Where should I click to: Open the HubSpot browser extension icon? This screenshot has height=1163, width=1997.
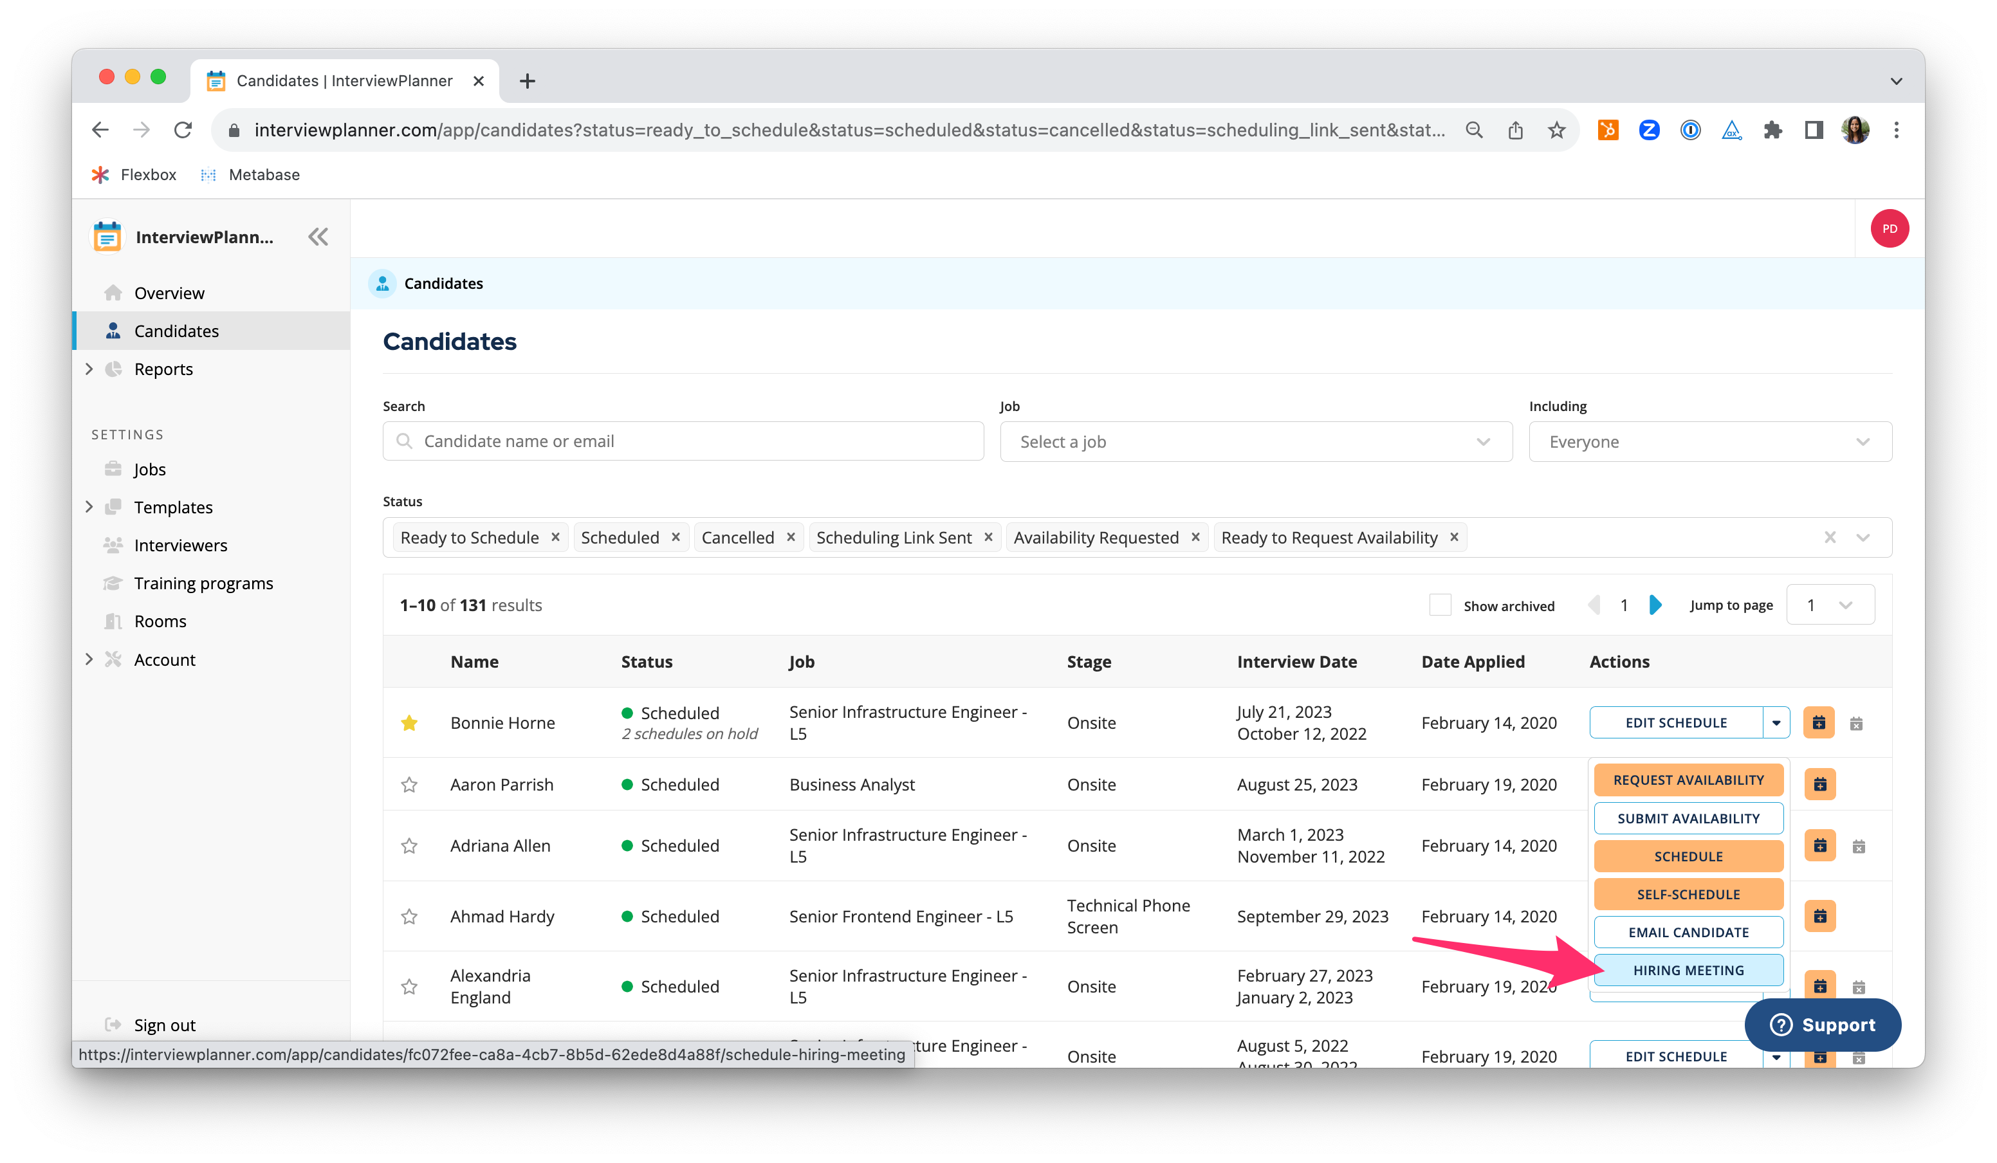[1608, 130]
